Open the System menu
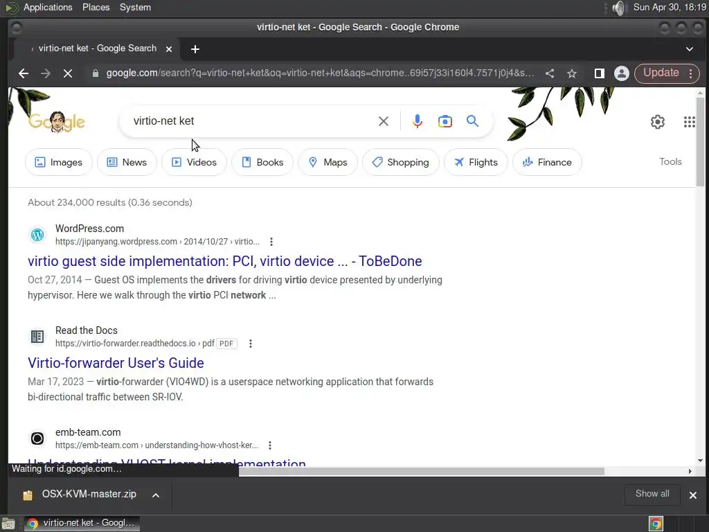This screenshot has height=532, width=709. pyautogui.click(x=135, y=7)
